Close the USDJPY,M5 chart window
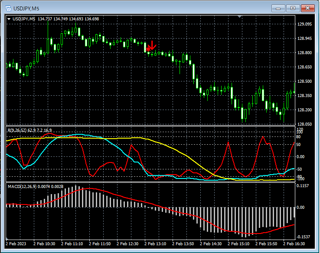320x253 pixels. pos(307,8)
